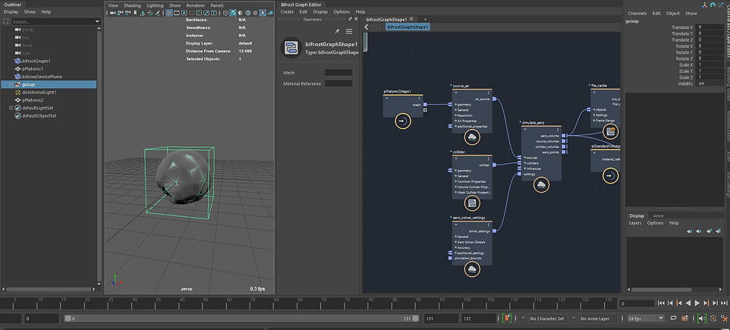Screen dimensions: 730x330
Task: Click the bifrostGraphShape1 large graph icon
Action: (x=291, y=48)
